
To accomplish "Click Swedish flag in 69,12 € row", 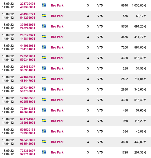I will (44, 15).
